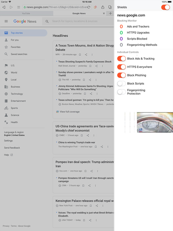This screenshot has width=173, height=231.
Task: Click the news search field
Action: coord(78,21)
